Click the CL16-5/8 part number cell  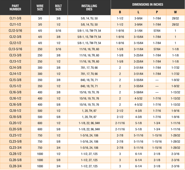[x=15, y=104]
